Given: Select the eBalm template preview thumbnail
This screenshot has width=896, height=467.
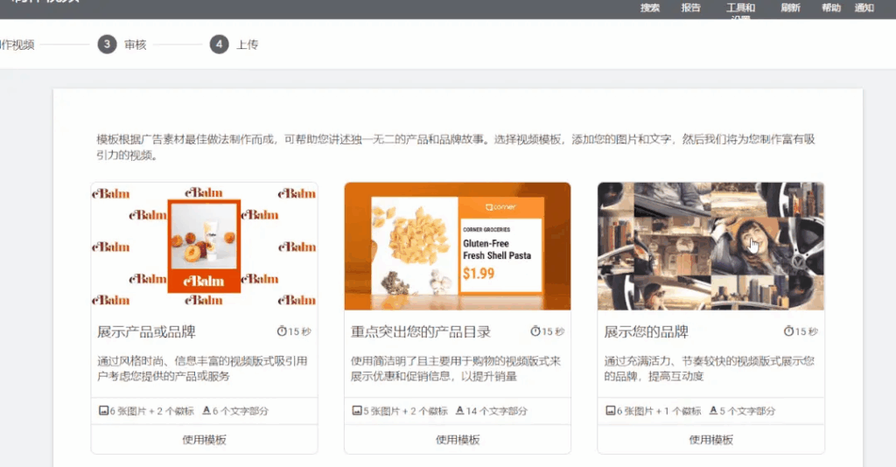Looking at the screenshot, I should (204, 246).
